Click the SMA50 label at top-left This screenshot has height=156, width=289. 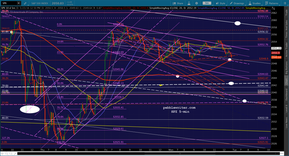tap(6, 16)
